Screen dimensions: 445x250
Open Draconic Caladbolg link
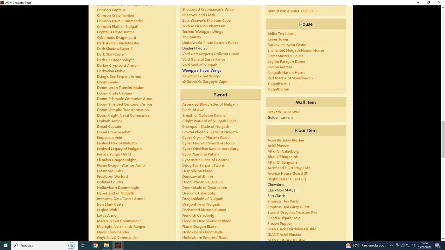pos(199,193)
